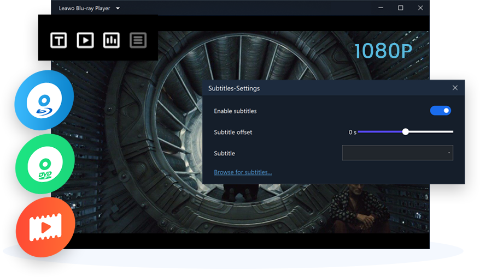Click the 0 s subtitle offset value
The height and width of the screenshot is (277, 480).
pos(353,132)
